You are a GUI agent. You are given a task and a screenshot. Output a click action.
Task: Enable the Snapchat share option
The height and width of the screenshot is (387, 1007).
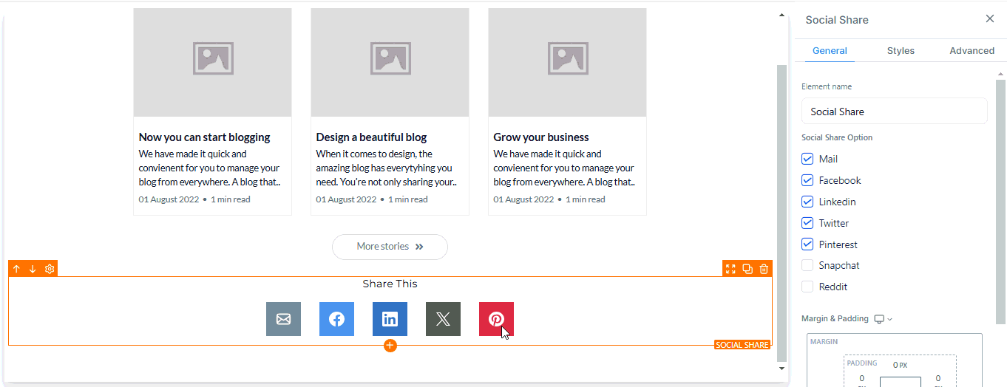tap(807, 265)
